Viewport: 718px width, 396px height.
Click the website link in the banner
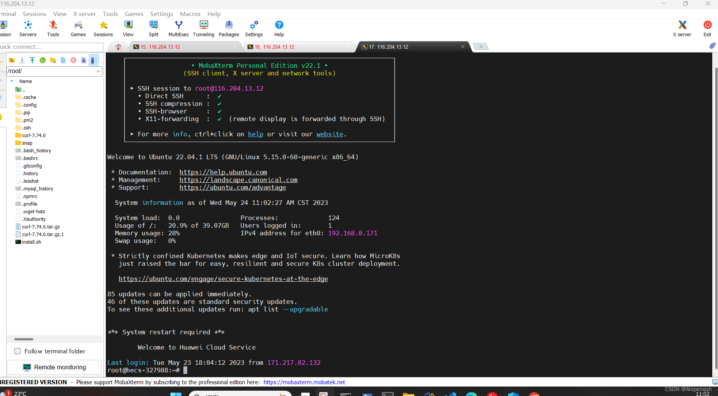click(330, 134)
